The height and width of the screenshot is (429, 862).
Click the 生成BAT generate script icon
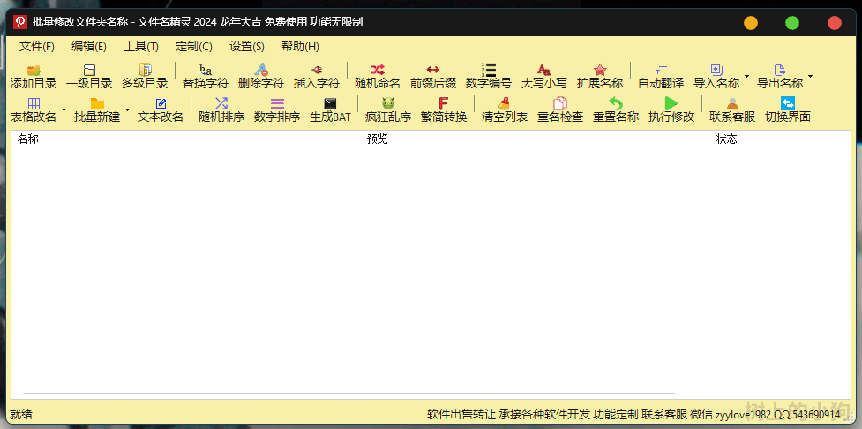[x=330, y=103]
